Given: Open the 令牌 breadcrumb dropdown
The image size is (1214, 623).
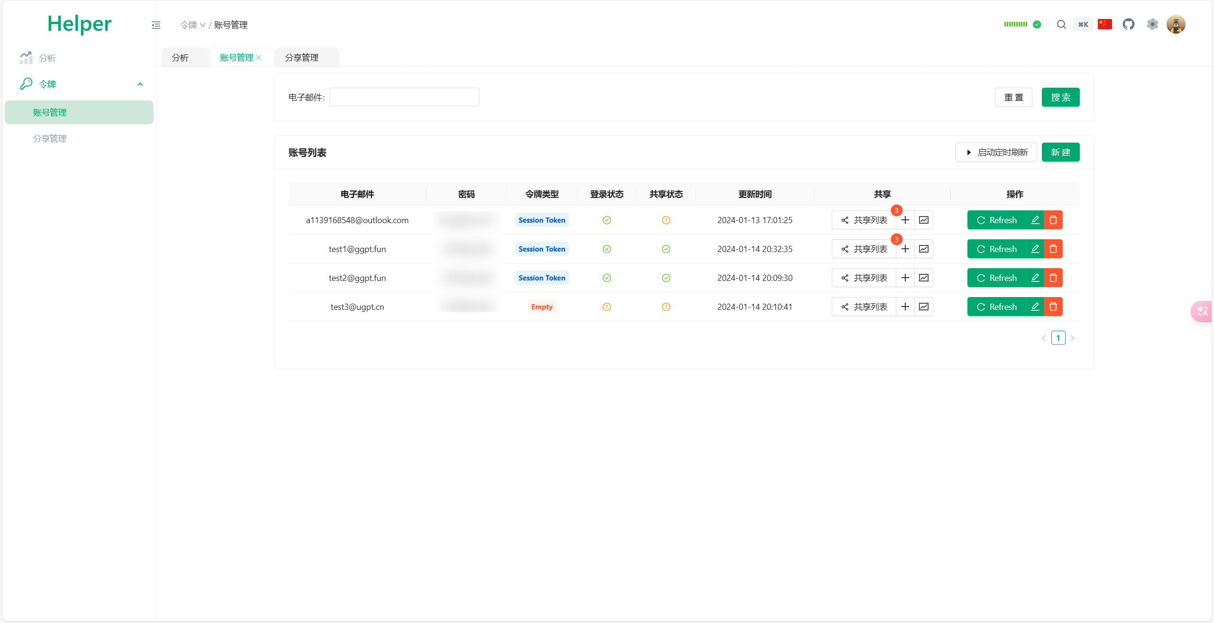Looking at the screenshot, I should coord(193,25).
